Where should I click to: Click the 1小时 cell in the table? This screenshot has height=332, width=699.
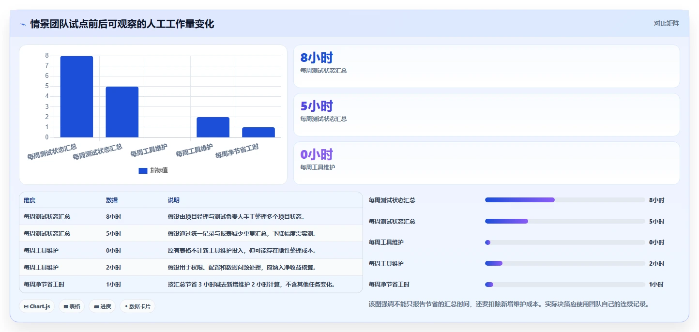tap(114, 285)
